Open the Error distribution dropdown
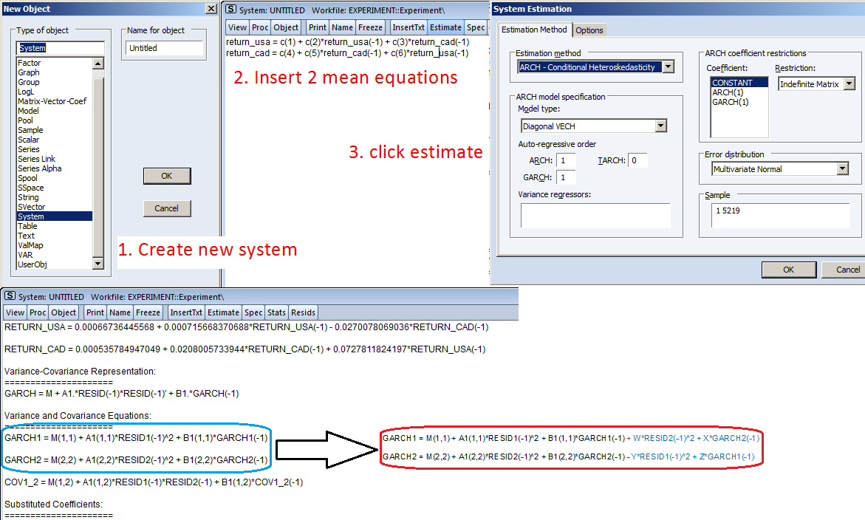Image resolution: width=865 pixels, height=520 pixels. pos(842,168)
